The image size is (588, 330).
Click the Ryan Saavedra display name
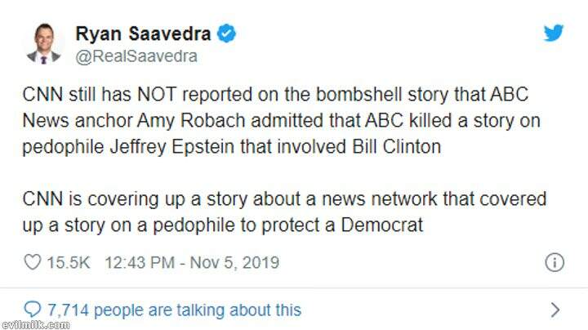pos(143,33)
